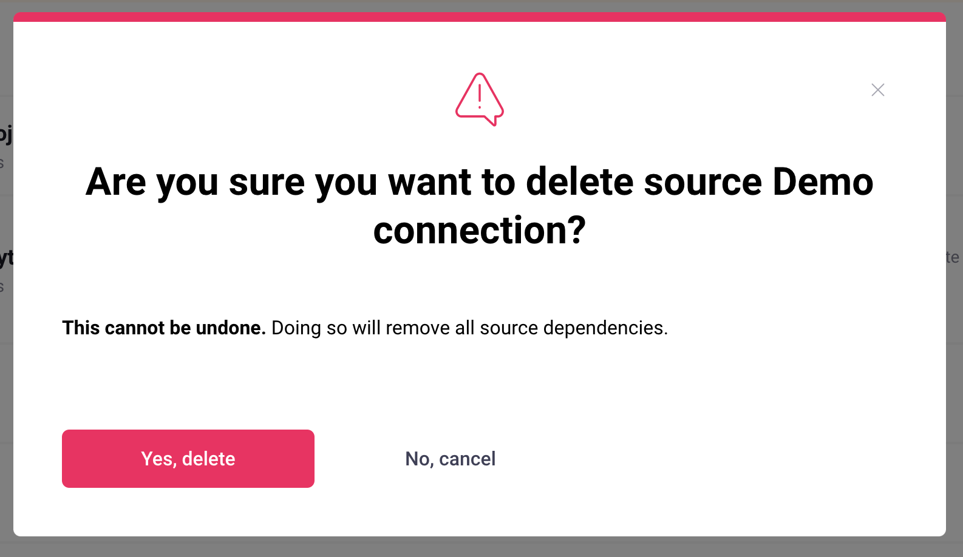963x557 pixels.
Task: Click the word 'Demo' in the heading
Action: click(x=823, y=182)
